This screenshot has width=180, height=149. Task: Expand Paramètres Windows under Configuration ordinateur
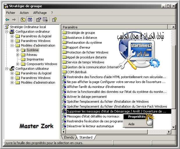tap(12, 41)
